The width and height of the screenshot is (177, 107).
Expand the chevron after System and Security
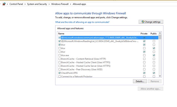click(49, 4)
